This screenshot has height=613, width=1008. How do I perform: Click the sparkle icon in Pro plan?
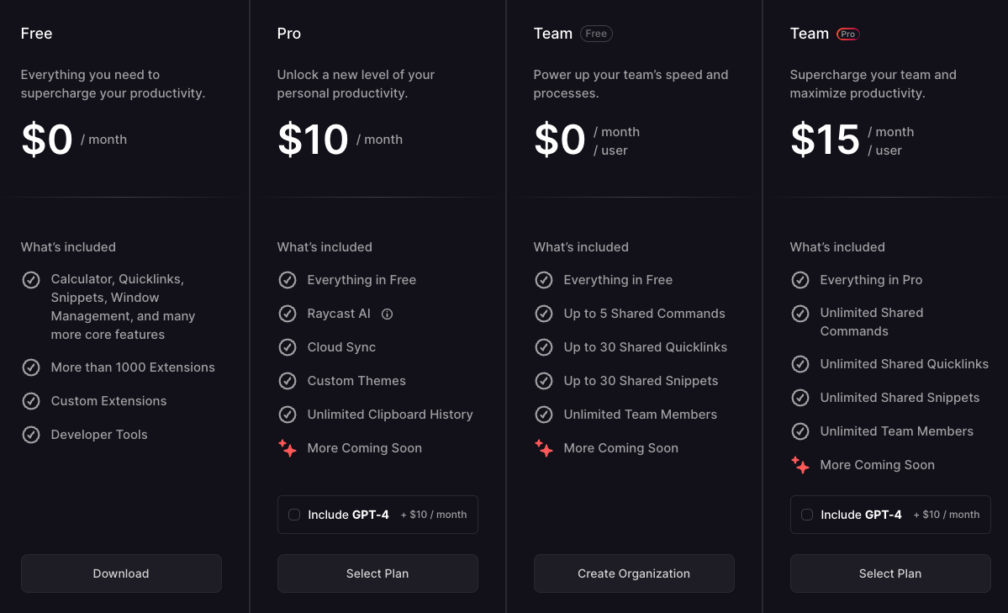(288, 448)
